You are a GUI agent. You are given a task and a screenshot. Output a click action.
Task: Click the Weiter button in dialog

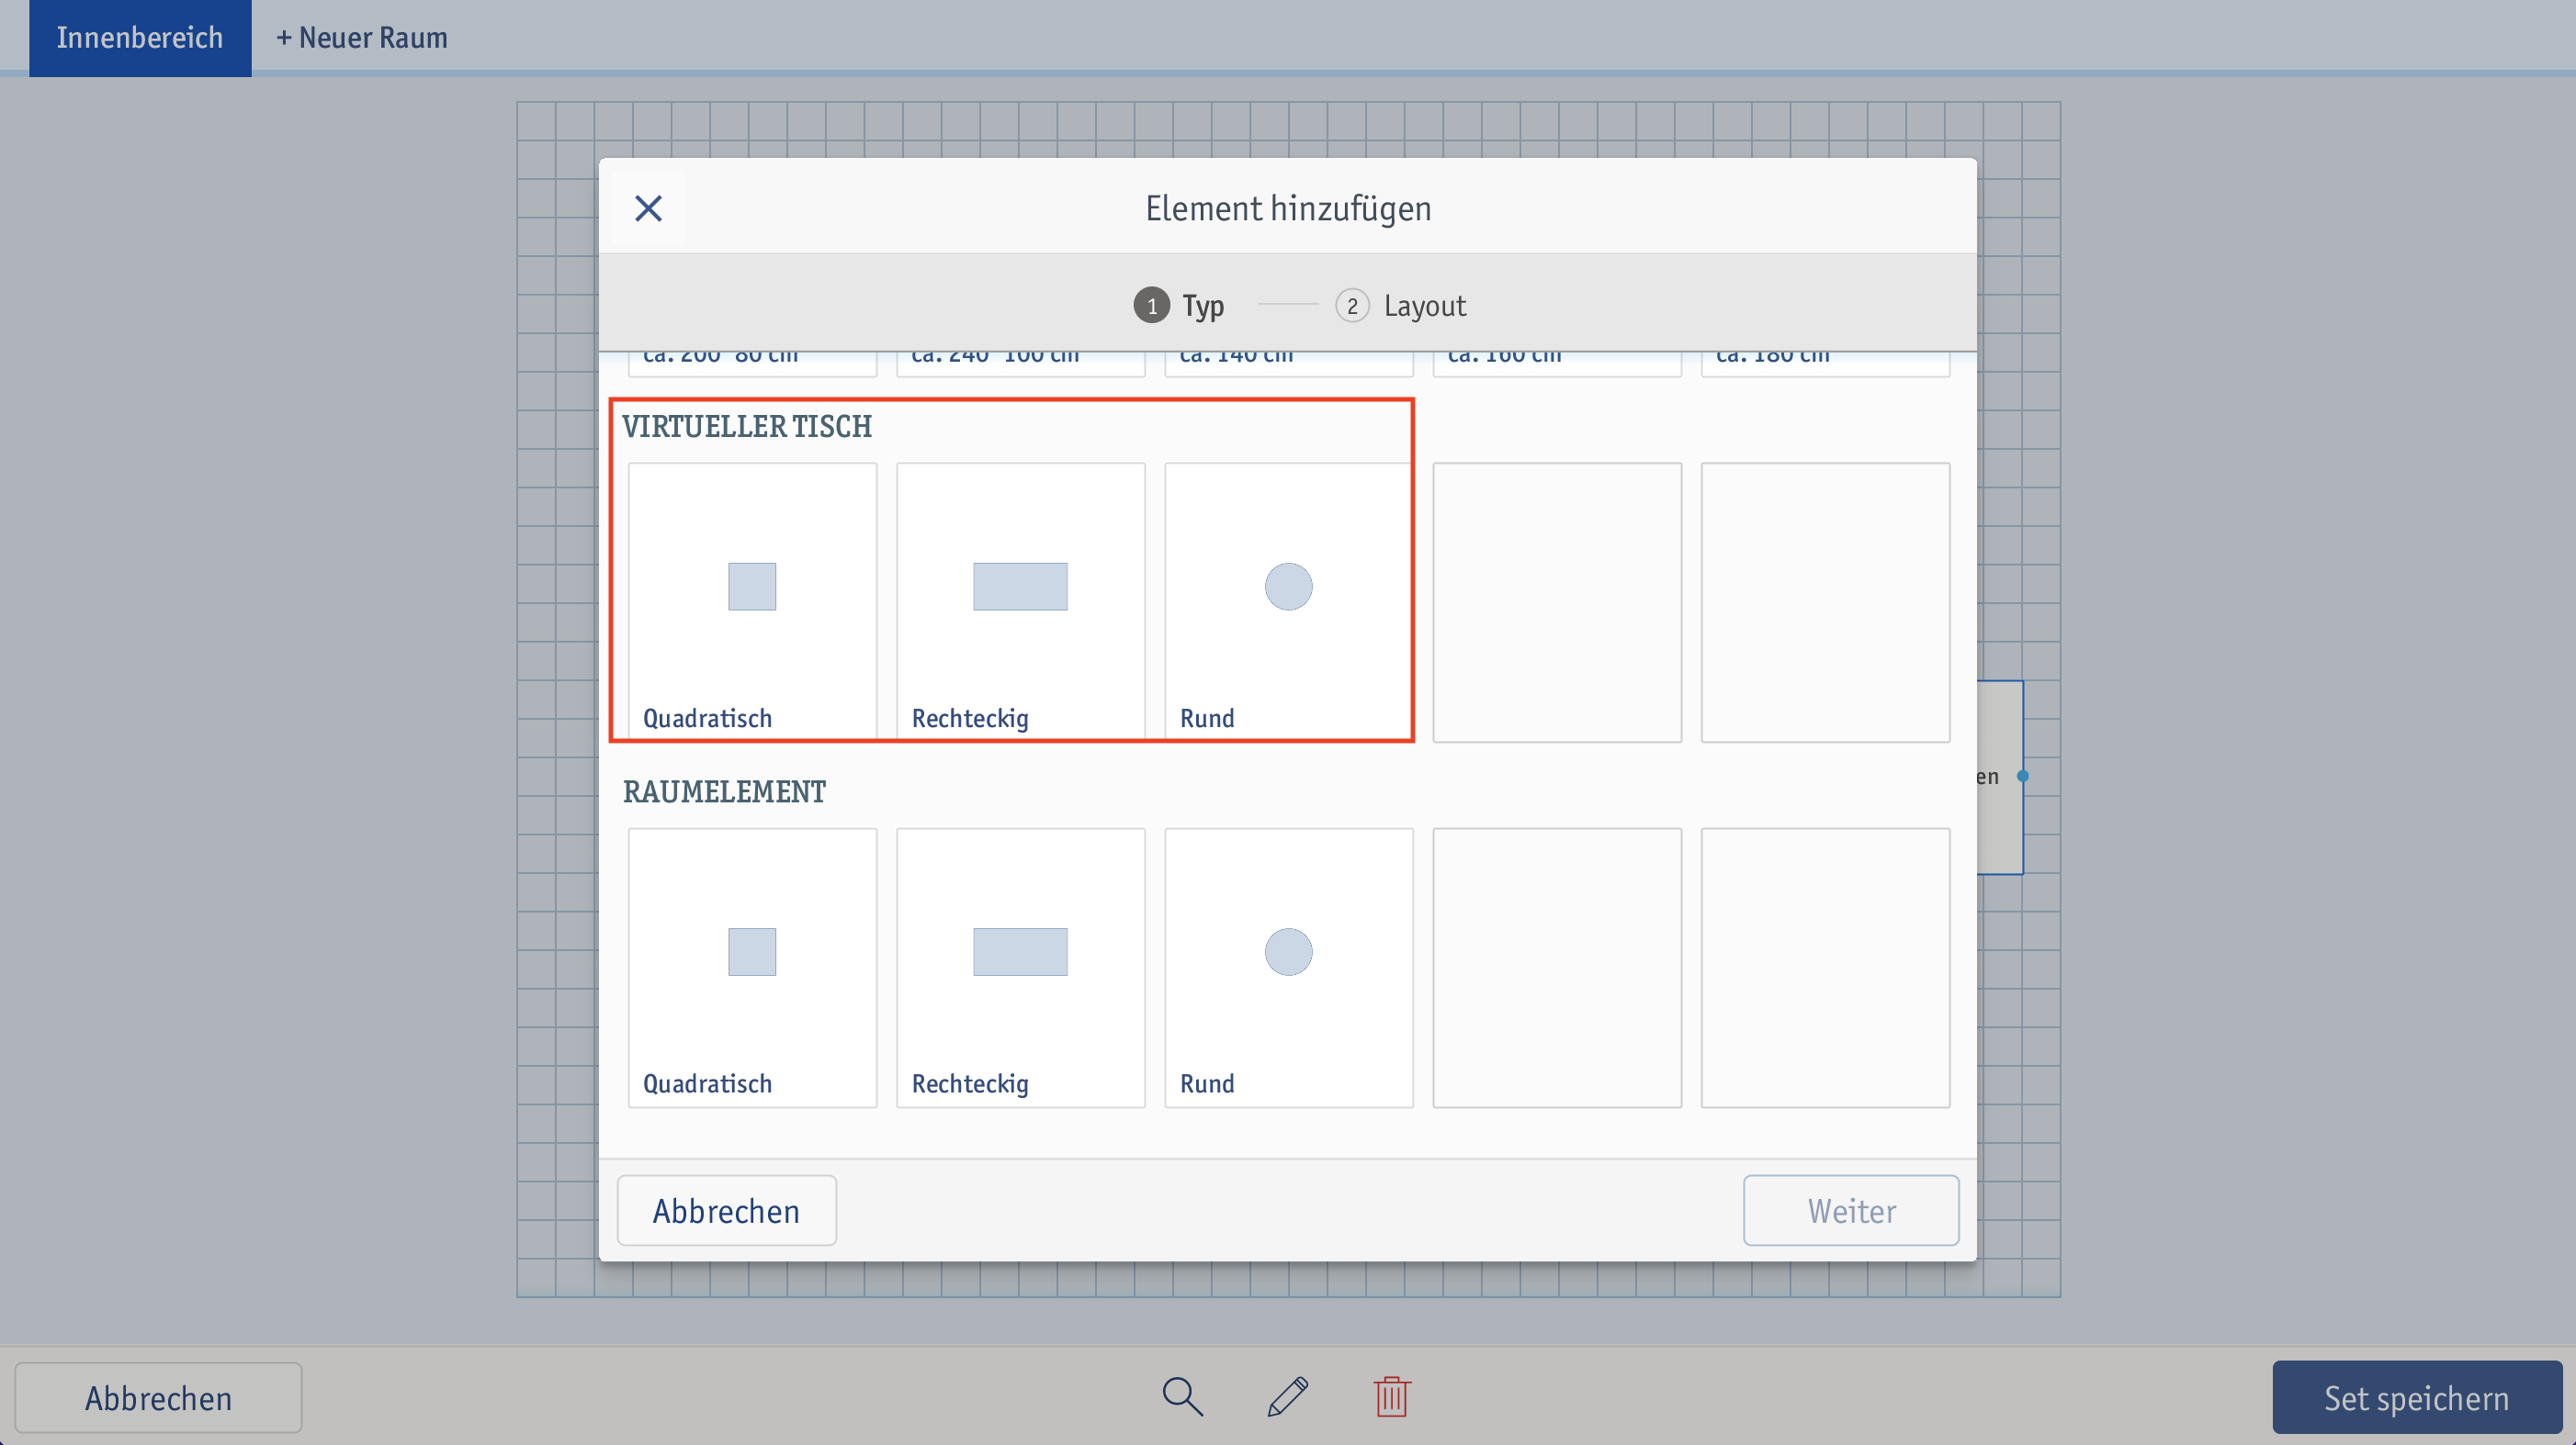[x=1851, y=1210]
